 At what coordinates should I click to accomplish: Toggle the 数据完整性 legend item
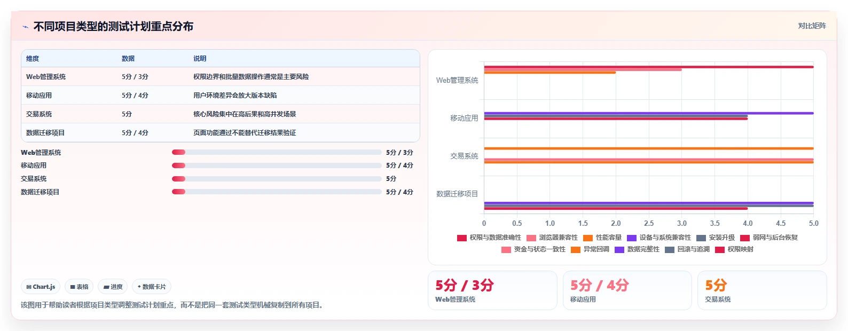click(637, 249)
